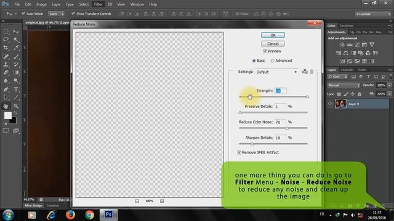Viewport: 394px width, 221px height.
Task: Add Photo Filter adjustment
Action: pyautogui.click(x=361, y=53)
